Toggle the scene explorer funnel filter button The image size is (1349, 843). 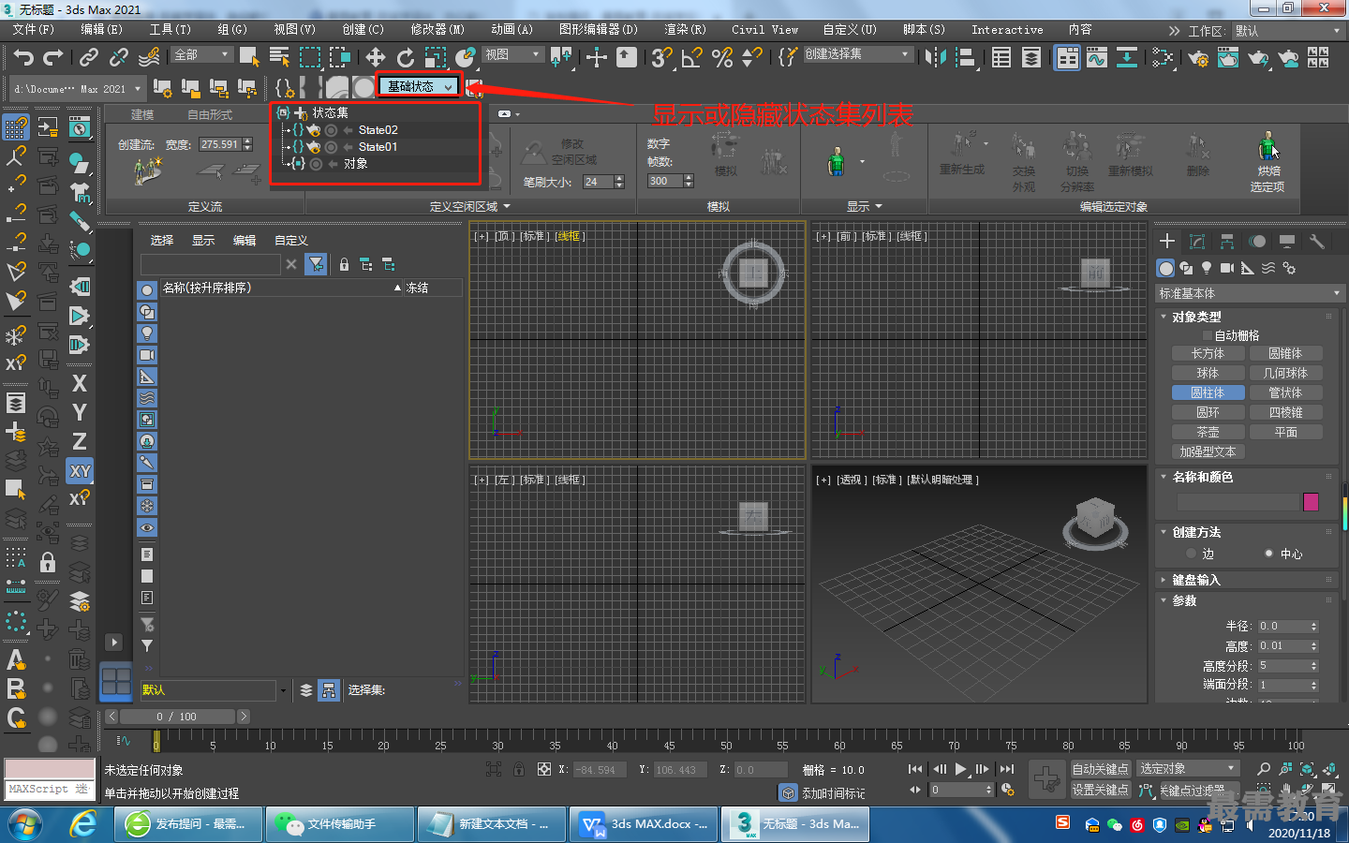[x=317, y=265]
